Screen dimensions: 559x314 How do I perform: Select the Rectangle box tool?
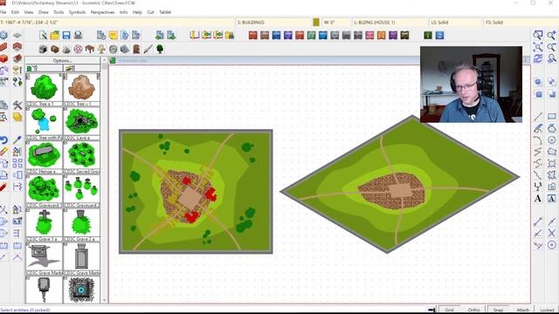551,116
